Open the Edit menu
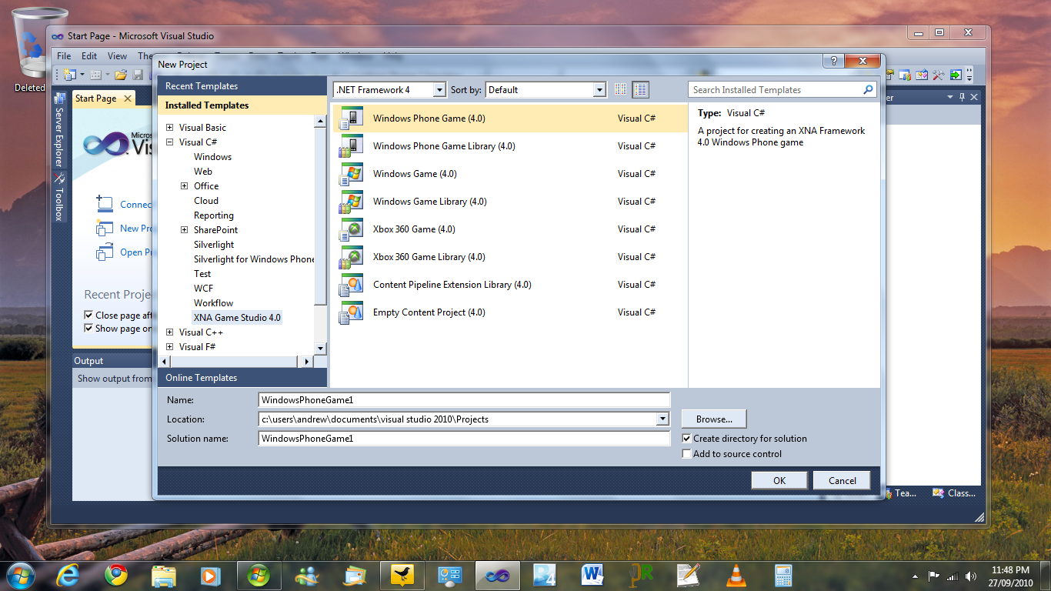The image size is (1051, 591). 89,56
